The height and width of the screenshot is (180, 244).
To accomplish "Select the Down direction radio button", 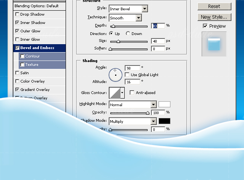I will click(x=128, y=33).
